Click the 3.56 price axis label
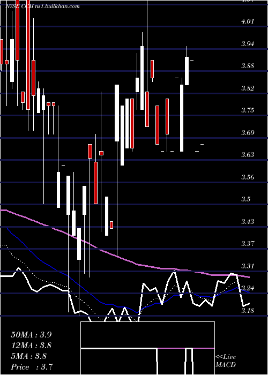Screen dimensions: 268x375 (248, 177)
